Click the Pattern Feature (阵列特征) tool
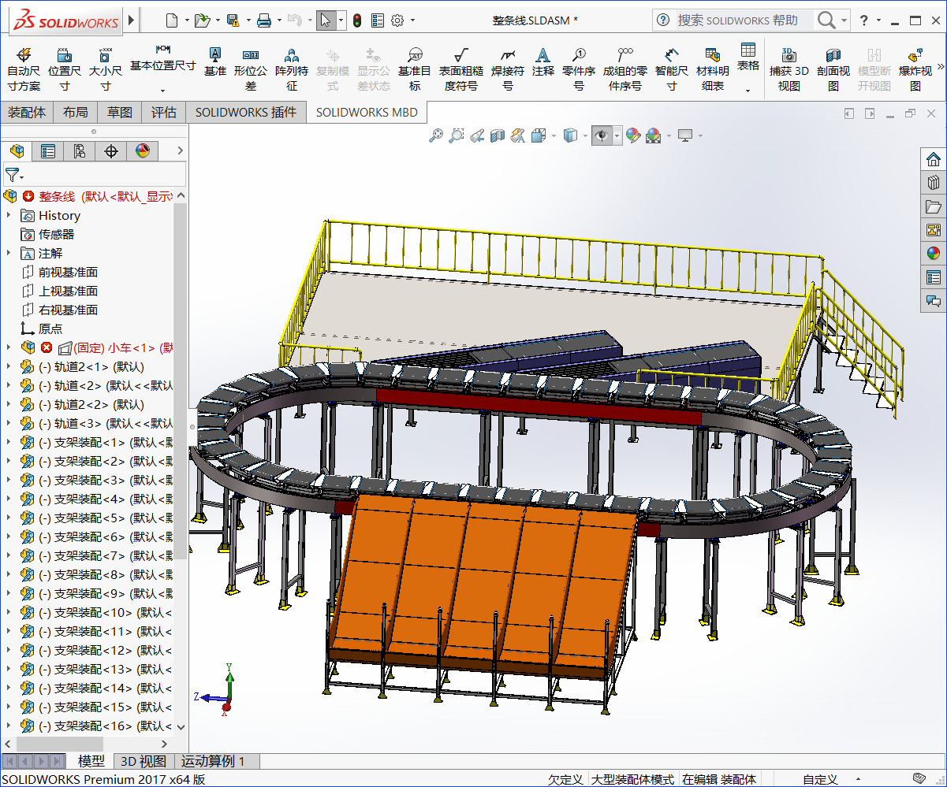947x787 pixels. (x=292, y=69)
